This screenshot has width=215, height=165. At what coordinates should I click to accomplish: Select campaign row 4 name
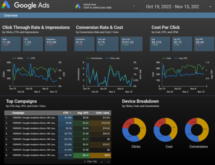point(34,134)
